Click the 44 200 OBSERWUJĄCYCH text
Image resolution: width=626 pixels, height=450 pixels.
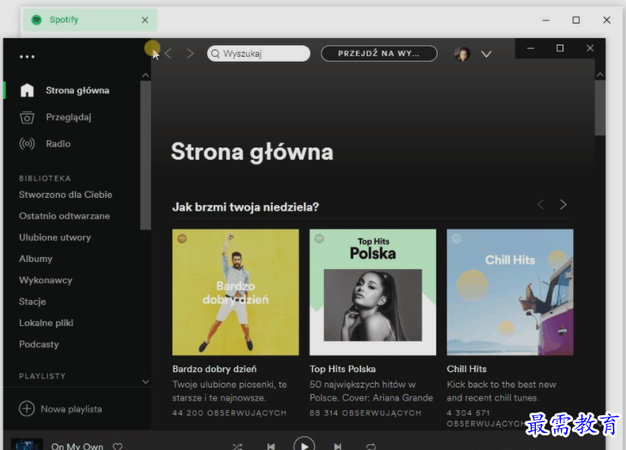230,413
